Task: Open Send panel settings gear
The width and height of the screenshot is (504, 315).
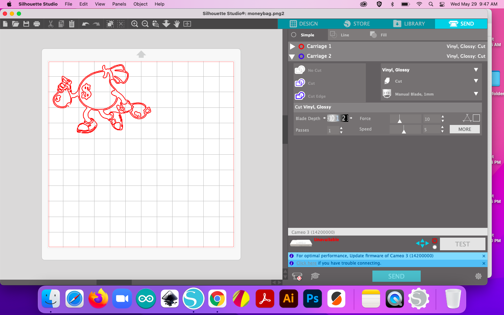Action: pos(478,276)
